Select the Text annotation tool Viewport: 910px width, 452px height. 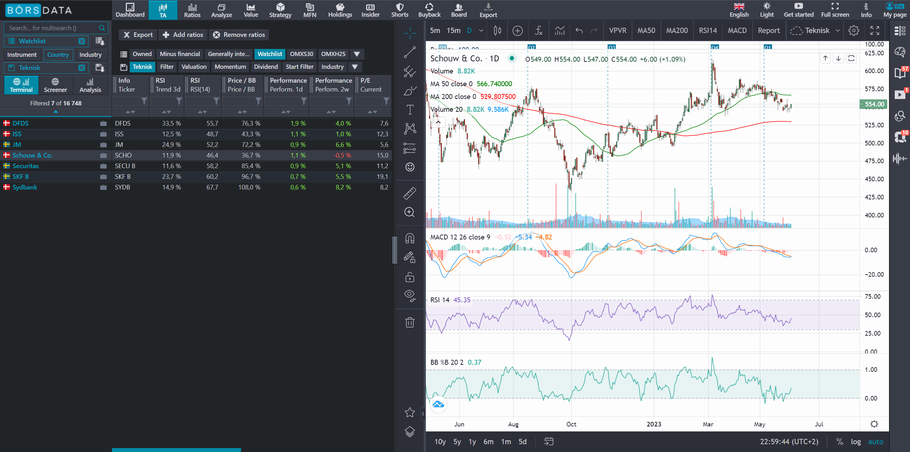(x=409, y=110)
